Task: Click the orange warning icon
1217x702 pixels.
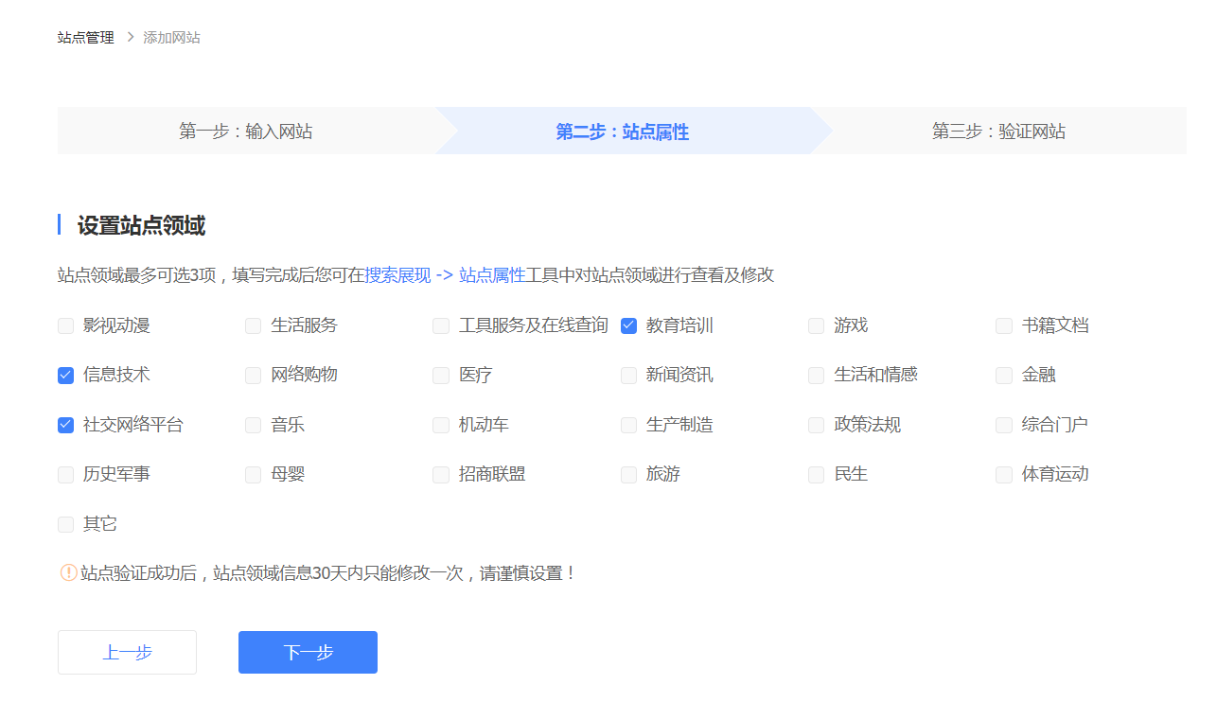Action: pyautogui.click(x=68, y=572)
